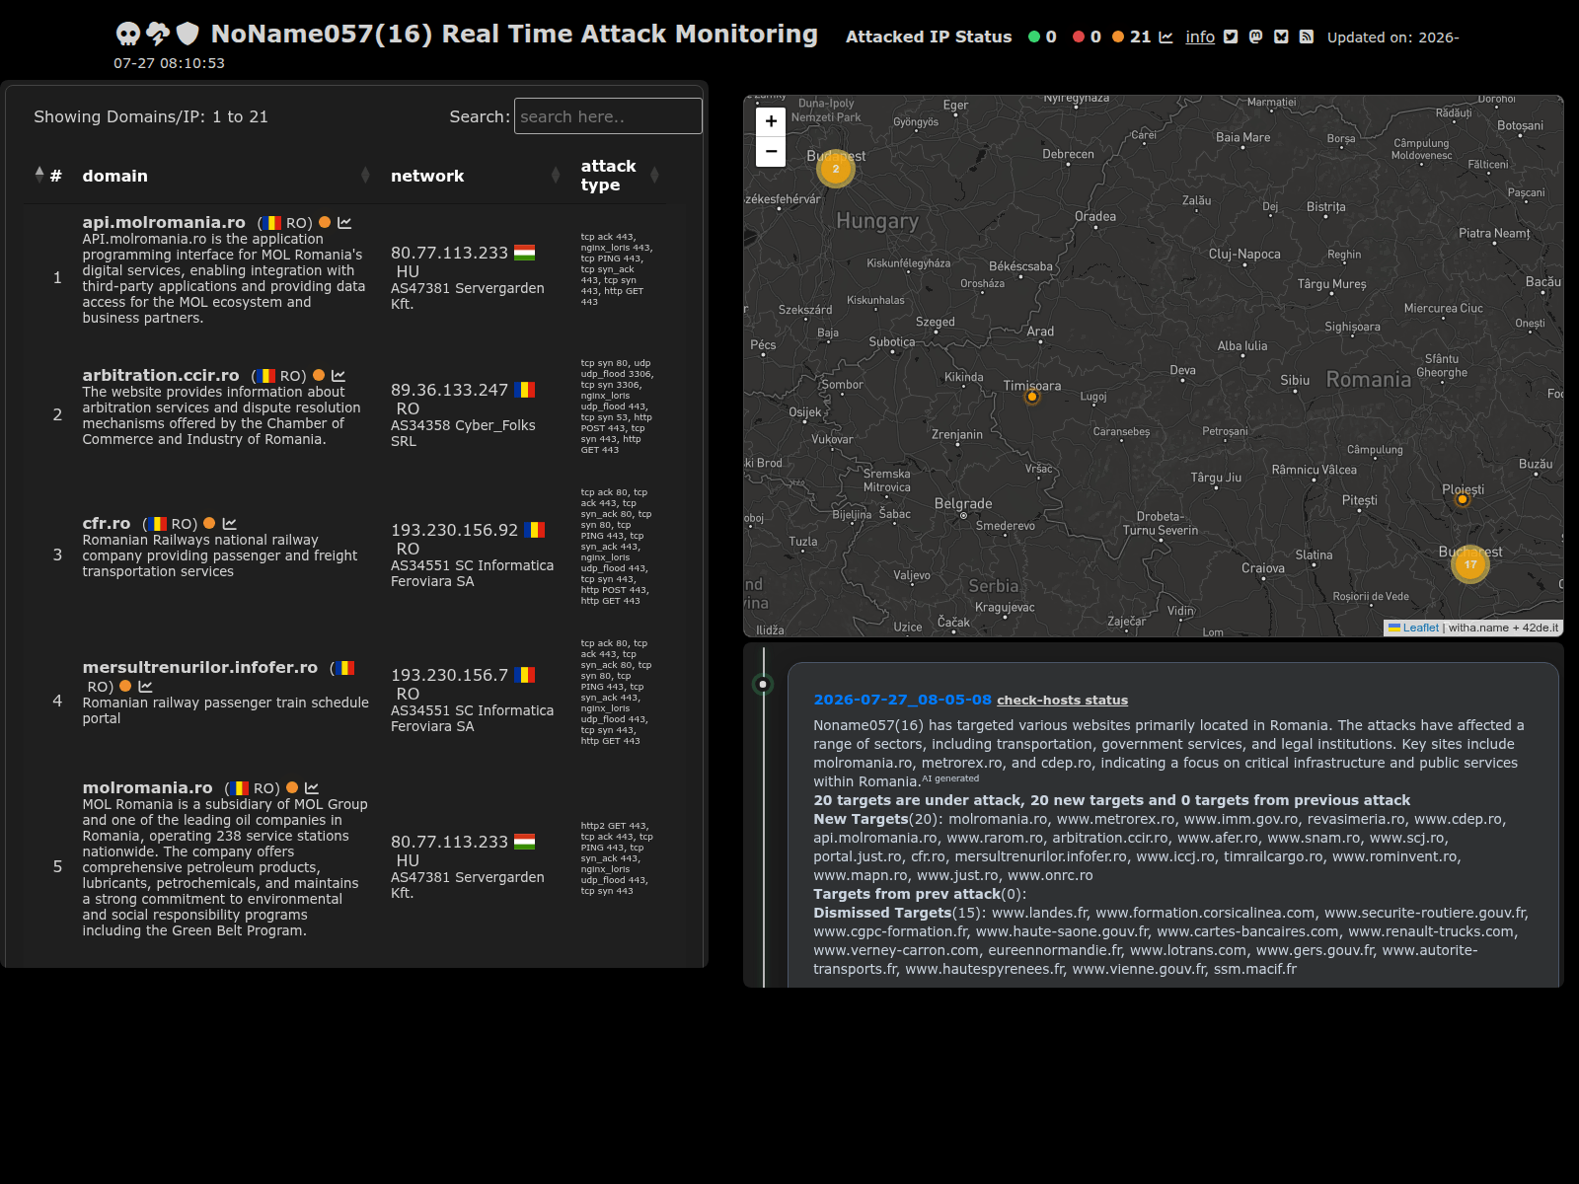This screenshot has height=1184, width=1579.
Task: Click the timeline marker dot beside the report
Action: pyautogui.click(x=763, y=684)
